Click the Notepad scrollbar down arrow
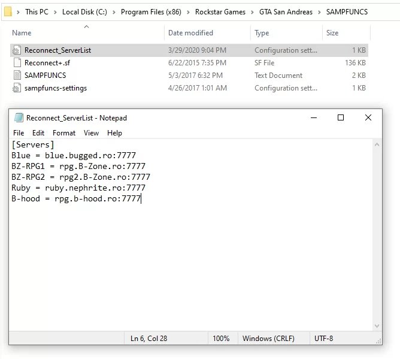The height and width of the screenshot is (359, 400). pos(377,326)
